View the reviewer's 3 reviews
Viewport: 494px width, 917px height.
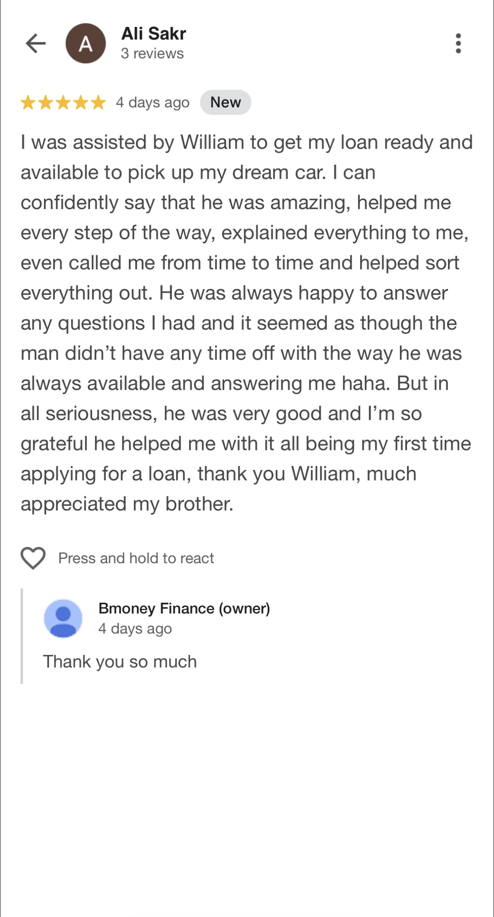152,54
